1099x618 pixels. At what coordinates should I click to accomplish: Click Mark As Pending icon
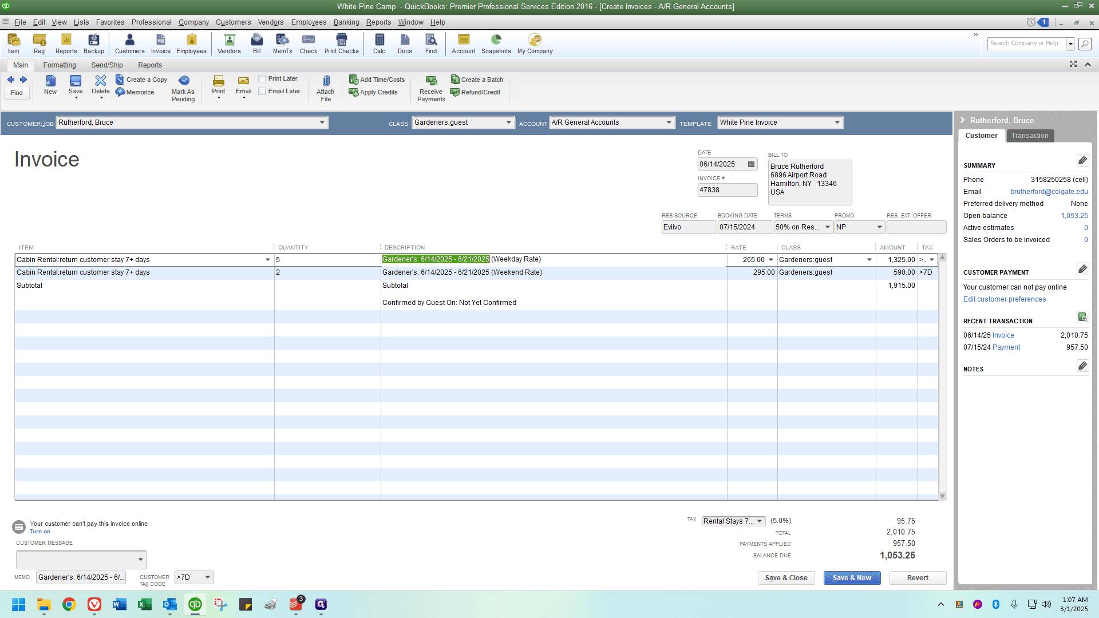pos(183,88)
